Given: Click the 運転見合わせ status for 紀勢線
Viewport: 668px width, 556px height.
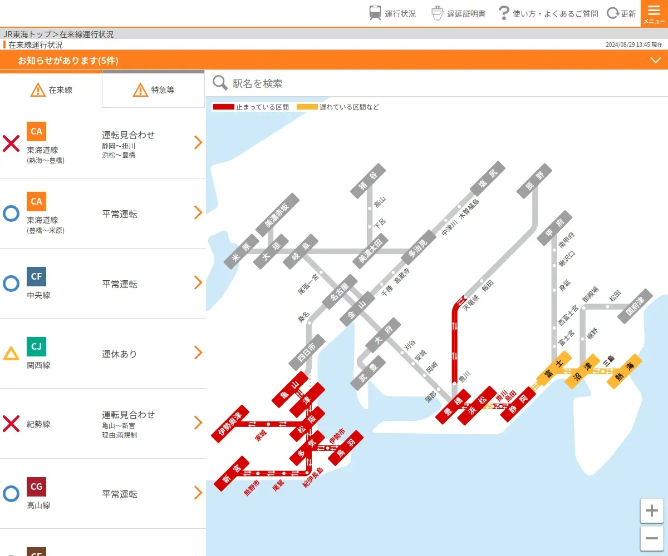Looking at the screenshot, I should coord(129,415).
